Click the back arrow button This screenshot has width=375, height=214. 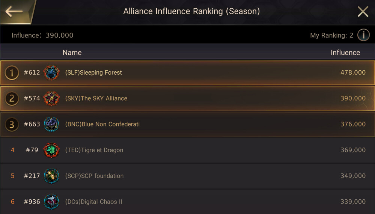(14, 11)
